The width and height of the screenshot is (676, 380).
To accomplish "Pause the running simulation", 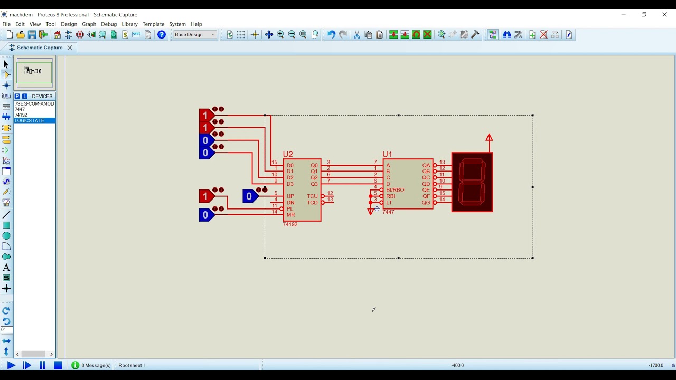I will [x=43, y=365].
